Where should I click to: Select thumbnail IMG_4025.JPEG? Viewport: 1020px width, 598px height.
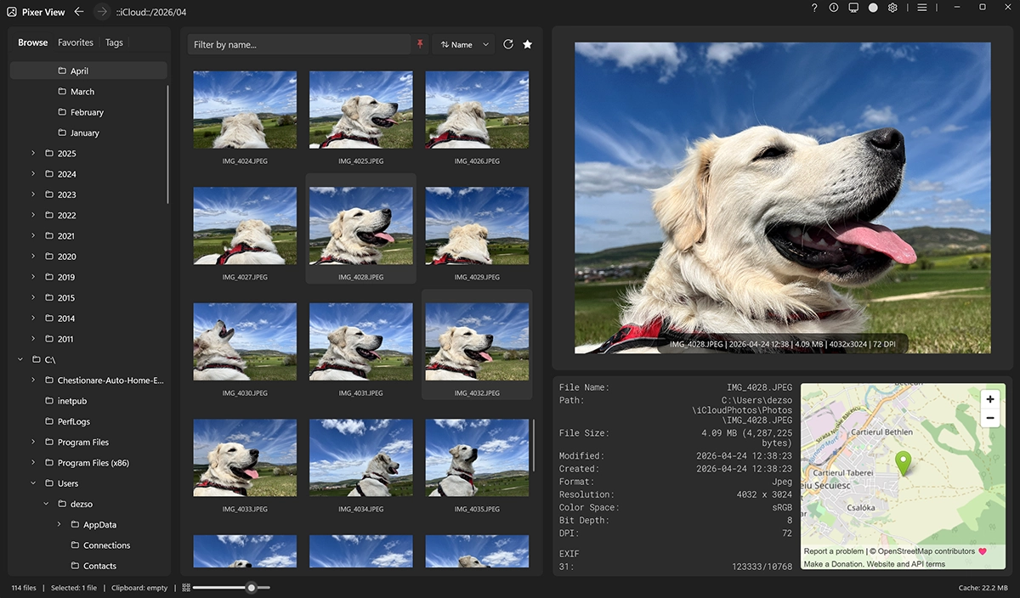(360, 110)
